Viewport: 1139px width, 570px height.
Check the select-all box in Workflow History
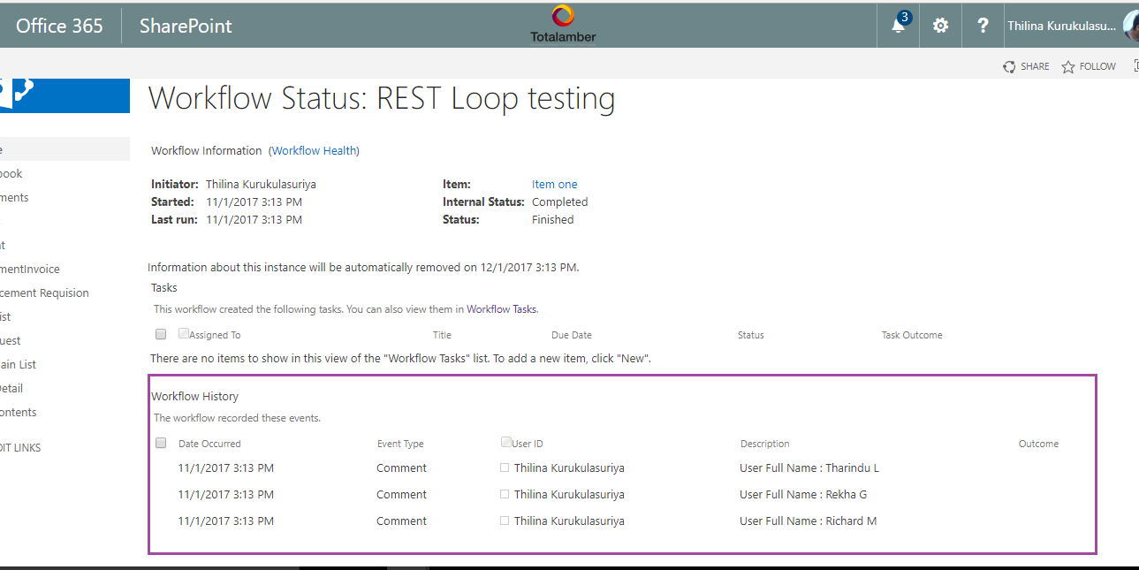coord(160,443)
